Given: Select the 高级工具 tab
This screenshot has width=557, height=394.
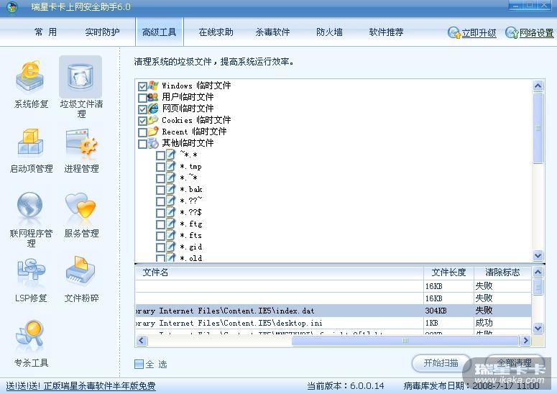Looking at the screenshot, I should [159, 32].
